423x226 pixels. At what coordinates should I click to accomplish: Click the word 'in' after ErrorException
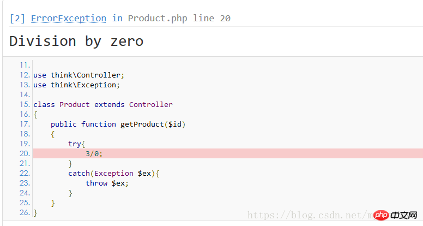(117, 19)
